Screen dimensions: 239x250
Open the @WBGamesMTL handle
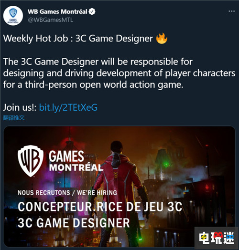pyautogui.click(x=51, y=20)
